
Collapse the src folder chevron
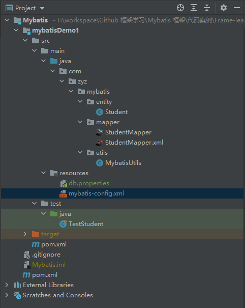point(25,40)
